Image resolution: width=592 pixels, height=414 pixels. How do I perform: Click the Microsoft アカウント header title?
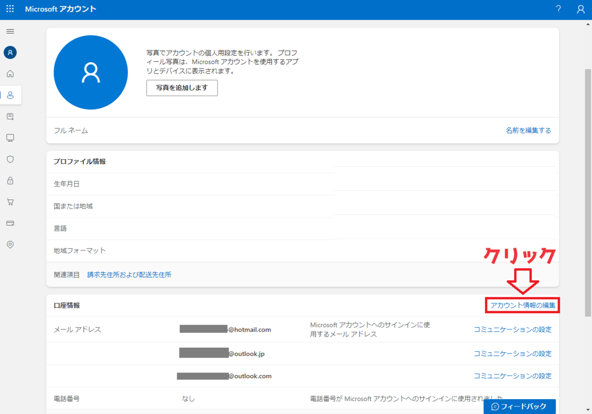point(61,9)
